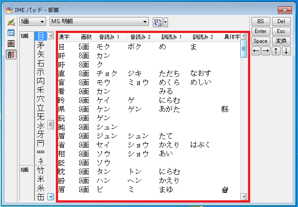
Task: Click the up arrow key button
Action: coord(276,51)
